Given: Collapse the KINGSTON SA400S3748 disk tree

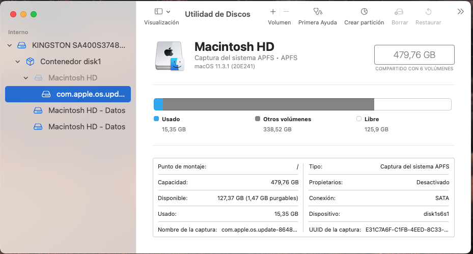Looking at the screenshot, I should point(10,45).
